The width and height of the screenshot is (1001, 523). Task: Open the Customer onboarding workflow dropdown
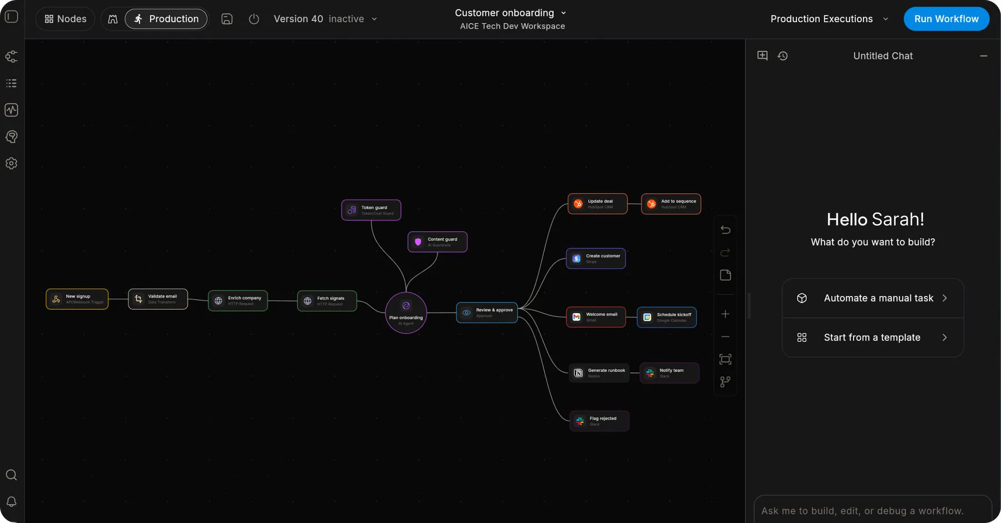click(511, 13)
